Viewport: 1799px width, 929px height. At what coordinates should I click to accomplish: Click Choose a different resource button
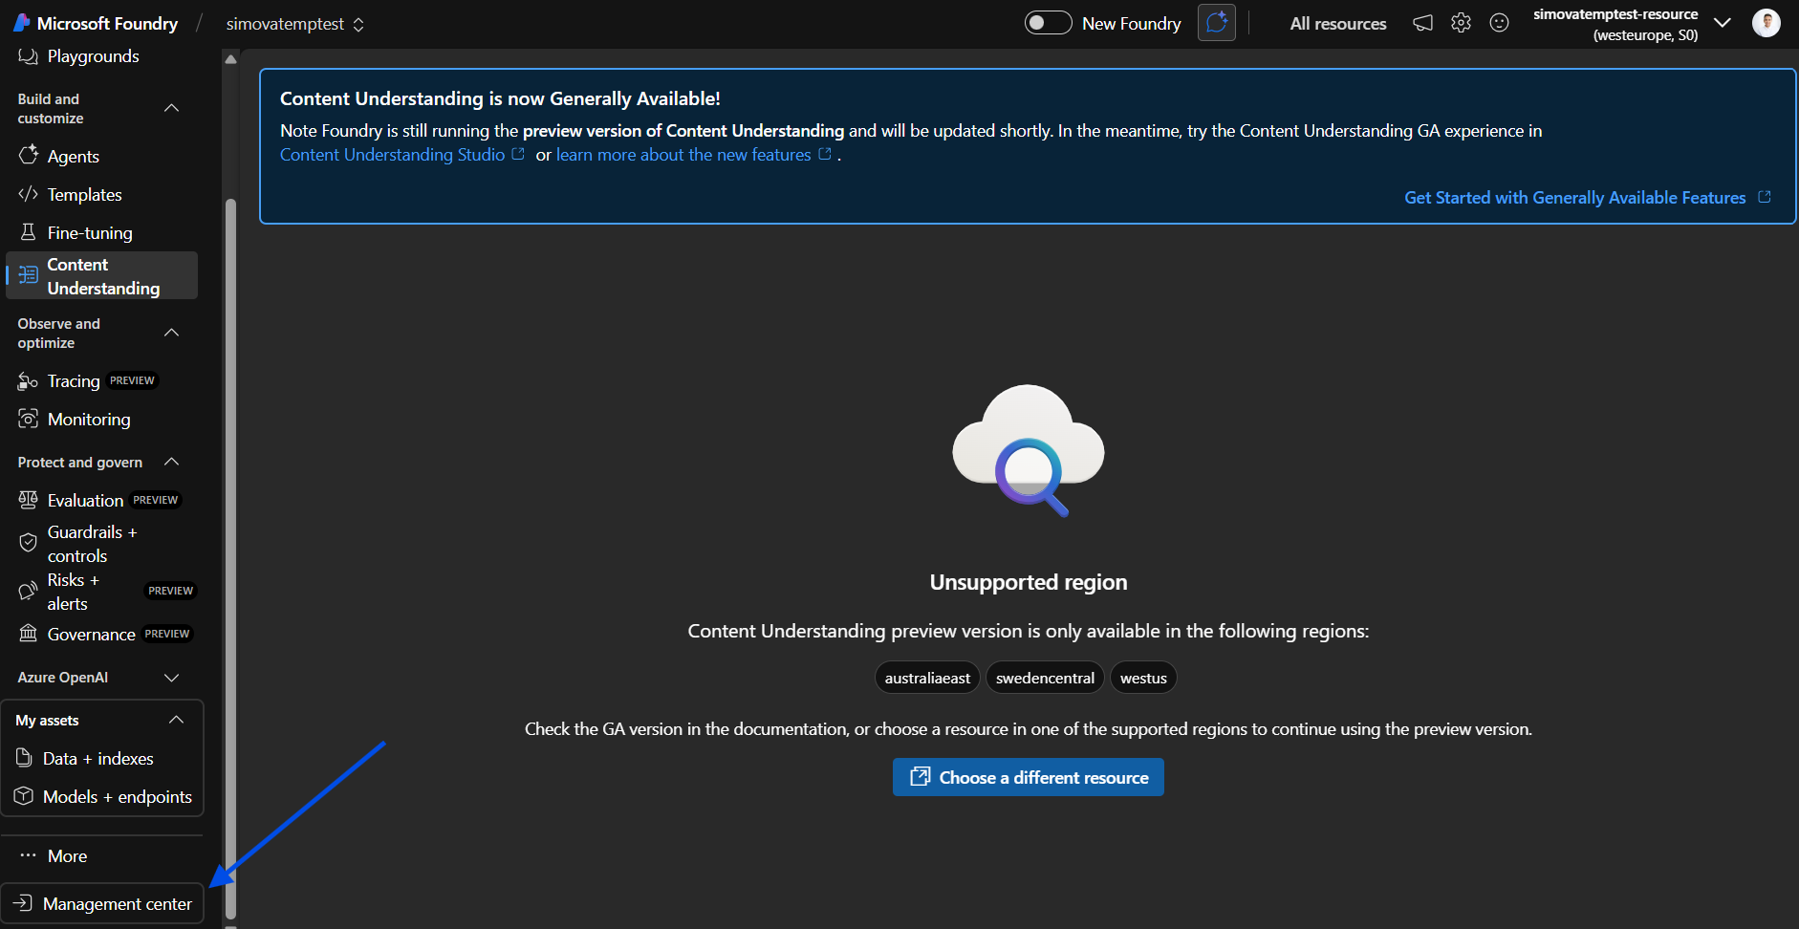(1029, 777)
